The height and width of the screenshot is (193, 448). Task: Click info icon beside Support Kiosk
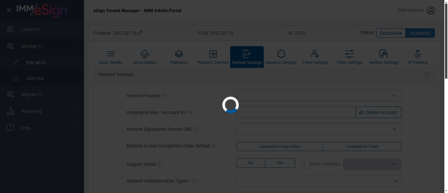(159, 164)
